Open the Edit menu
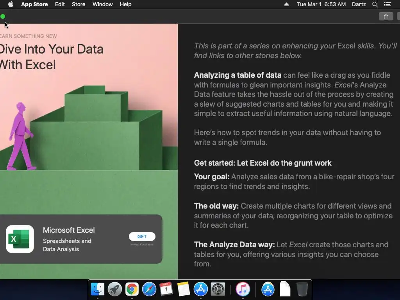400x300 pixels. (x=60, y=4)
